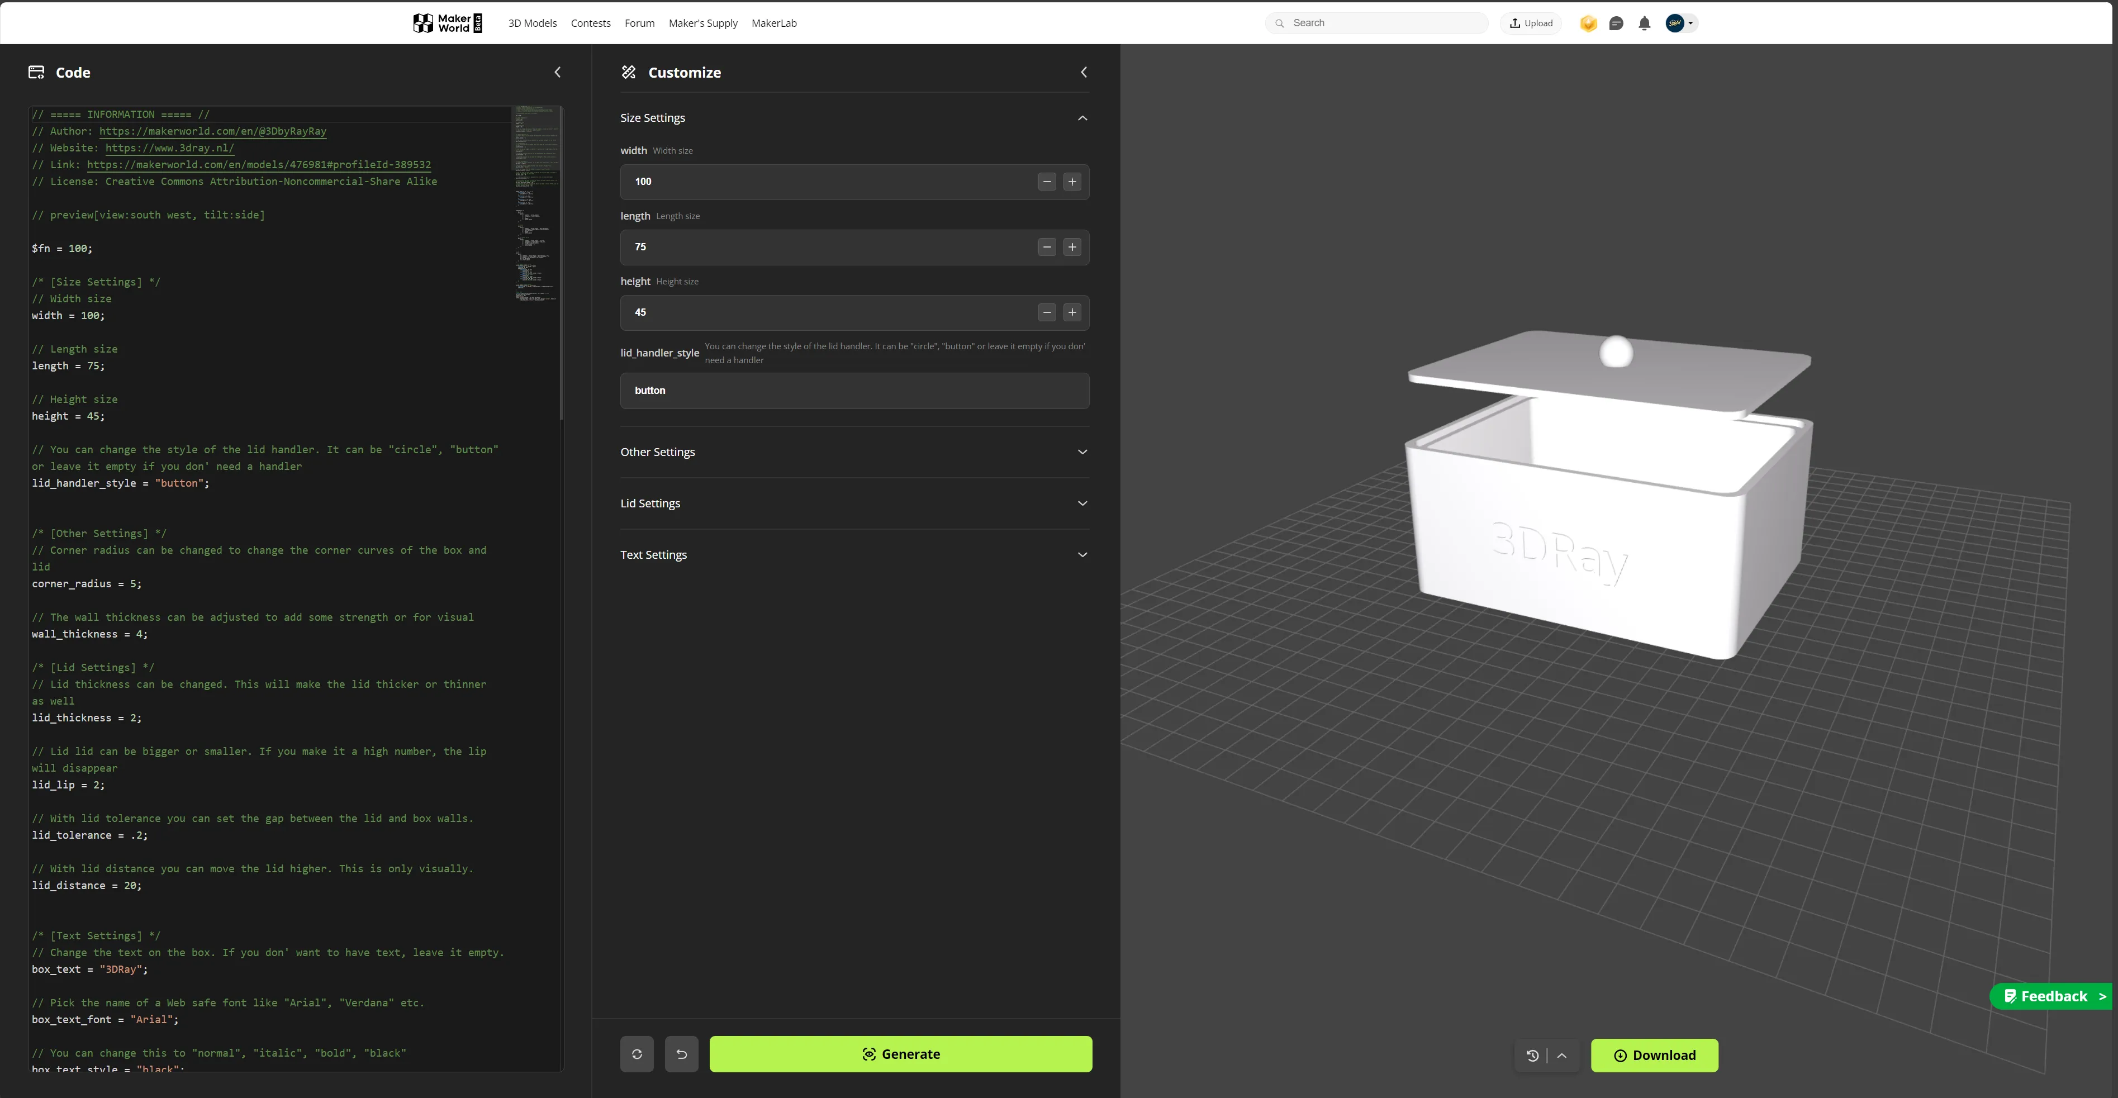2118x1098 pixels.
Task: Open the lid_handler_style dropdown
Action: (x=854, y=391)
